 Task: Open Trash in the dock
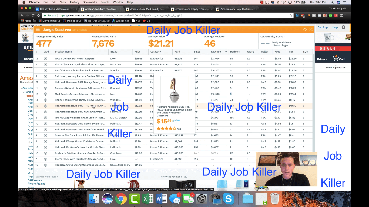click(x=274, y=199)
